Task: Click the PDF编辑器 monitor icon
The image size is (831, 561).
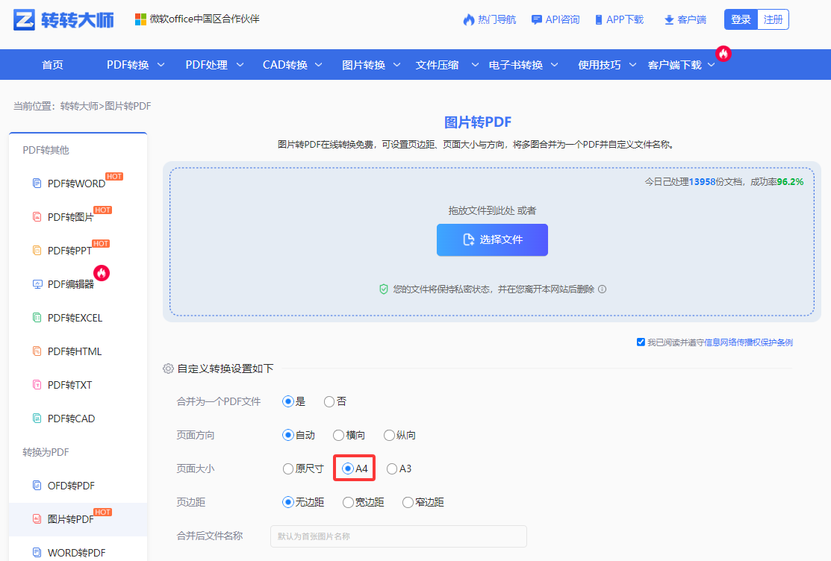Action: click(37, 284)
